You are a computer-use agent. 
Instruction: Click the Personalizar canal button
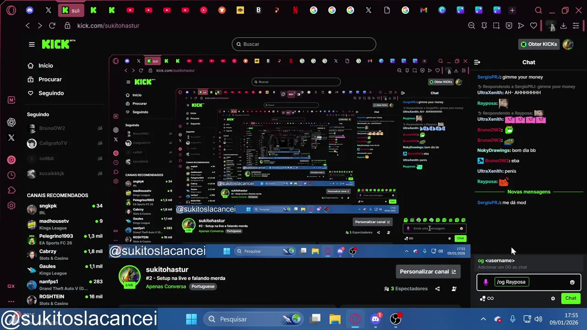click(x=427, y=271)
